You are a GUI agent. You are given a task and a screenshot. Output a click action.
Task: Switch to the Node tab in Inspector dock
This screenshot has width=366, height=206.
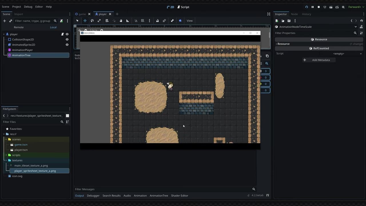[x=294, y=14]
